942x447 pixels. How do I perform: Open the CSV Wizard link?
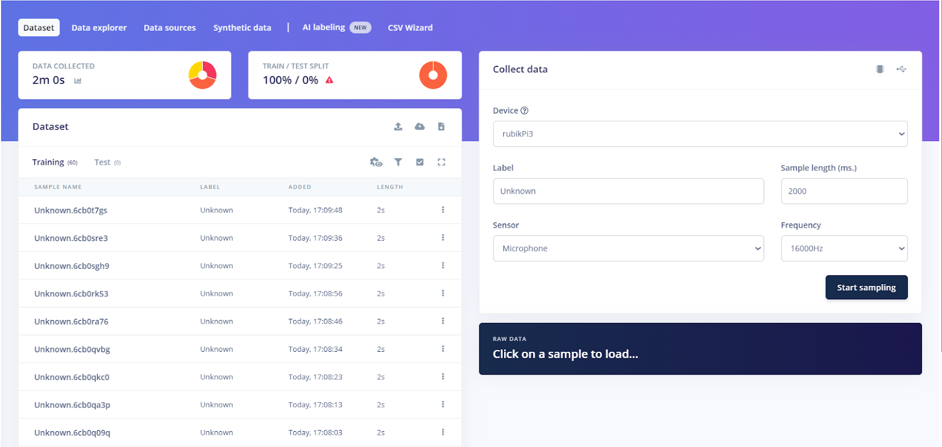[x=410, y=28]
